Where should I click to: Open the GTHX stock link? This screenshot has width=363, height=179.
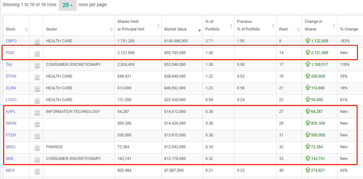click(x=11, y=76)
